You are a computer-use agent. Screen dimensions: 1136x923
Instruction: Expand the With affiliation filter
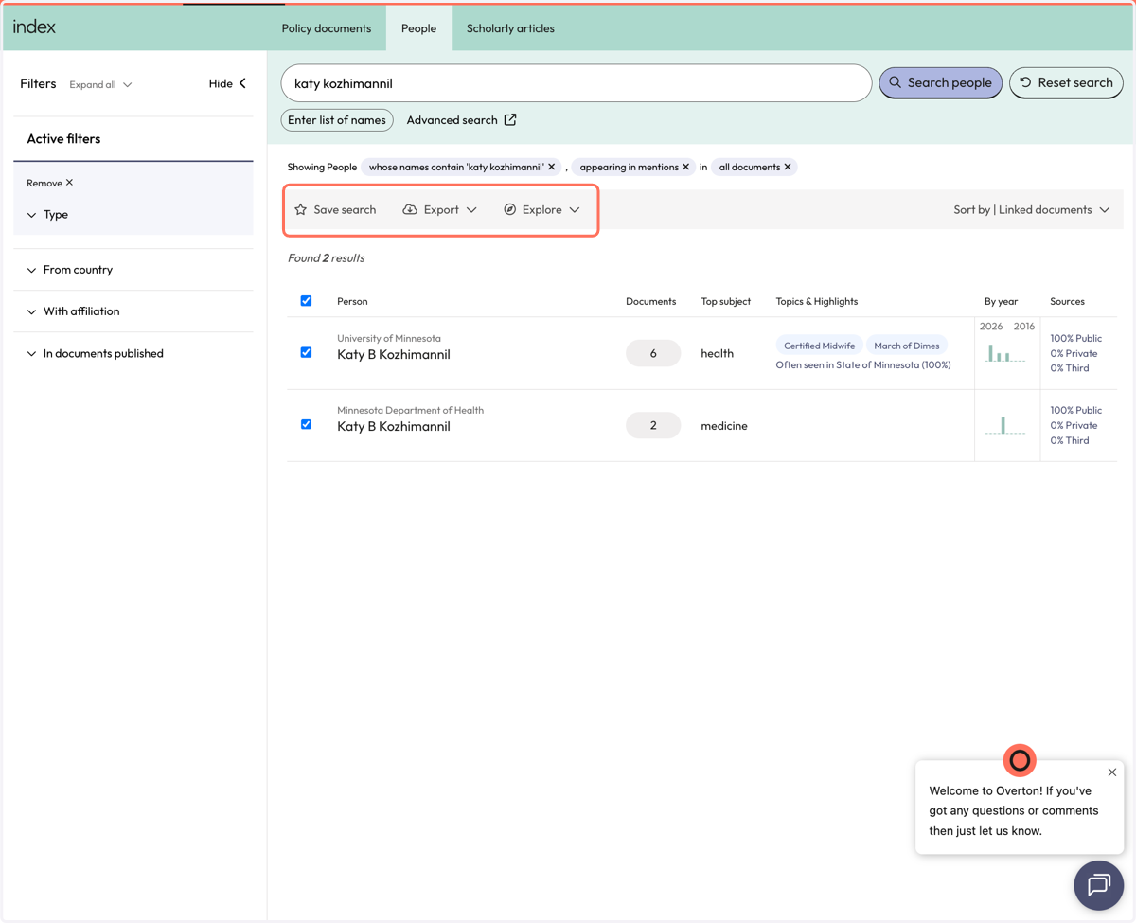click(74, 311)
